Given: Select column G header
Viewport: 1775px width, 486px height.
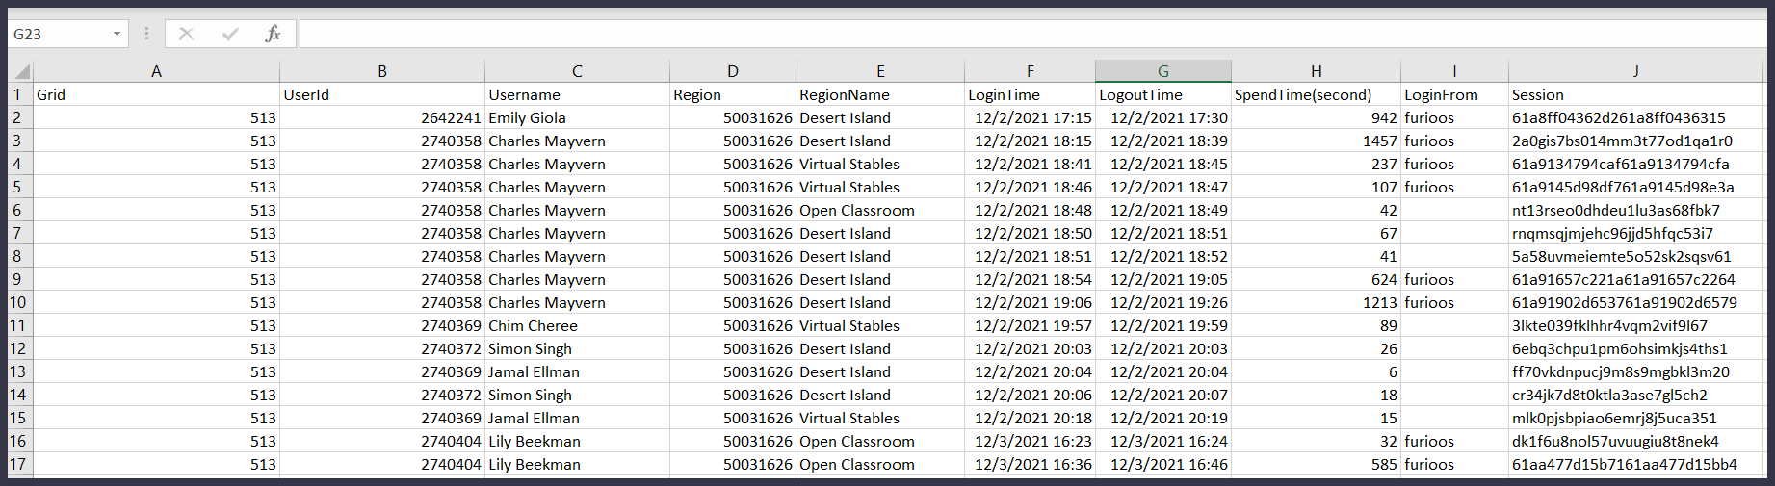Looking at the screenshot, I should (x=1162, y=71).
